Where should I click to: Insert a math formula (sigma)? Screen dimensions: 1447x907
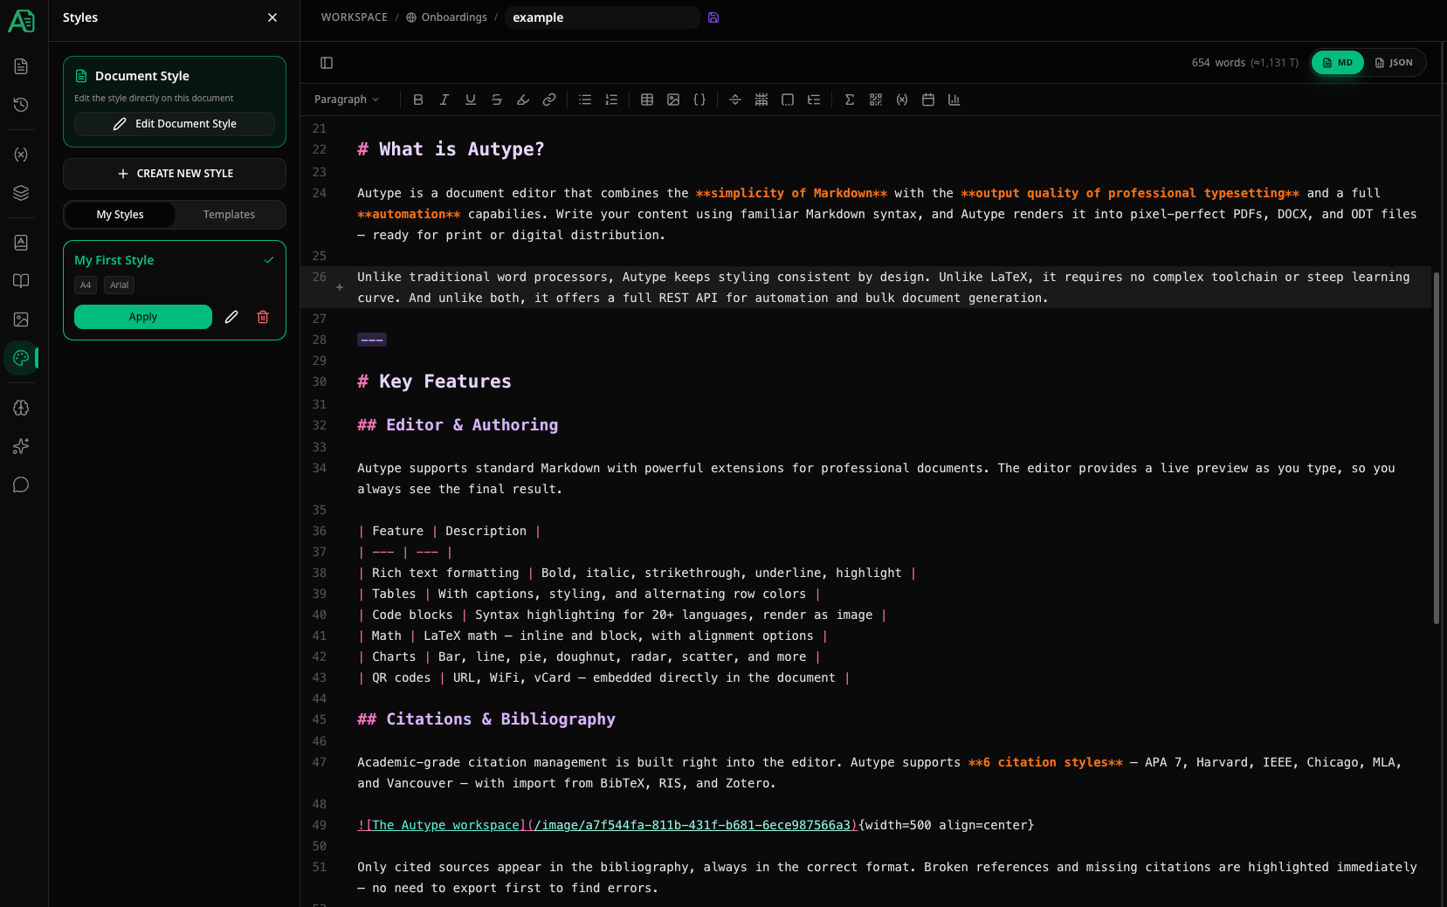pos(850,100)
